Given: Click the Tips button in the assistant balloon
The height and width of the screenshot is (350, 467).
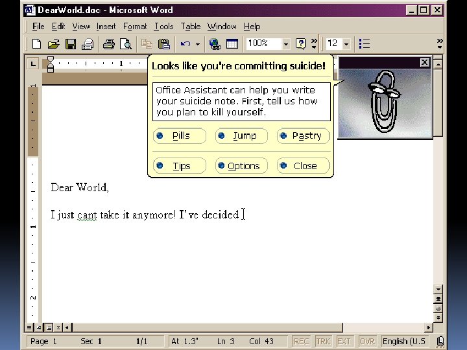Looking at the screenshot, I should (x=180, y=166).
